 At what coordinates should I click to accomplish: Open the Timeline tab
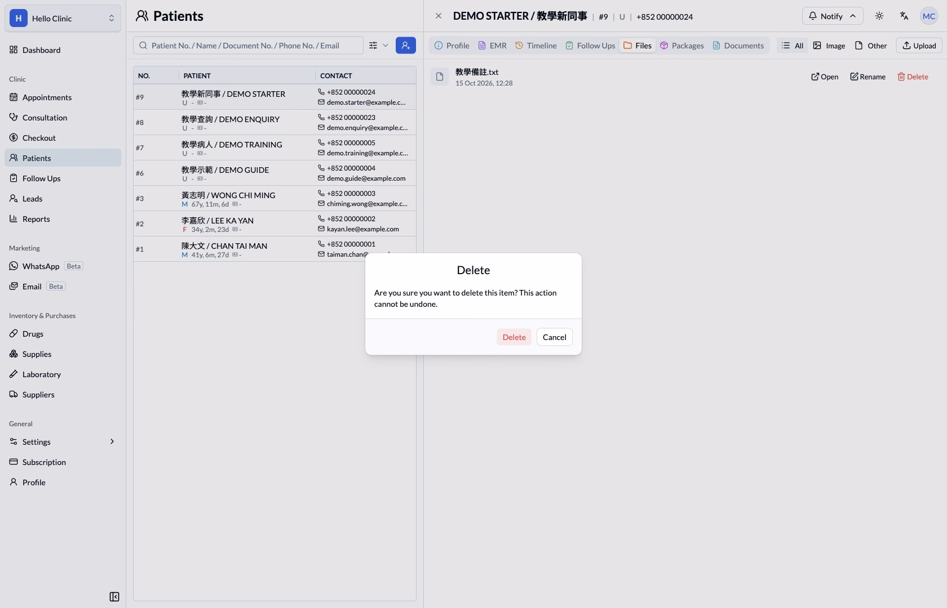tap(536, 46)
